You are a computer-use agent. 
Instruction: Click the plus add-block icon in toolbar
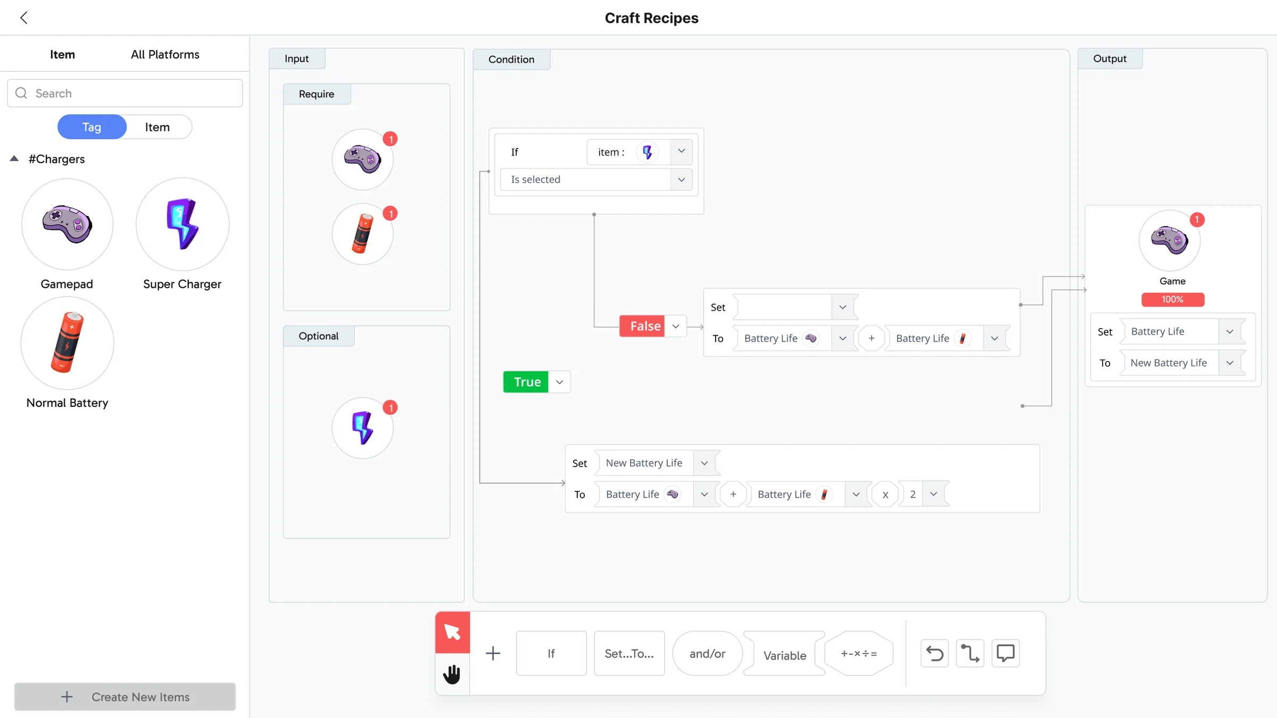pyautogui.click(x=493, y=653)
